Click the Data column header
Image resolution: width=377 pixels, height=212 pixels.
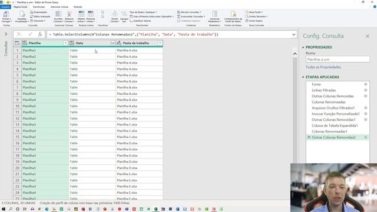(x=92, y=43)
